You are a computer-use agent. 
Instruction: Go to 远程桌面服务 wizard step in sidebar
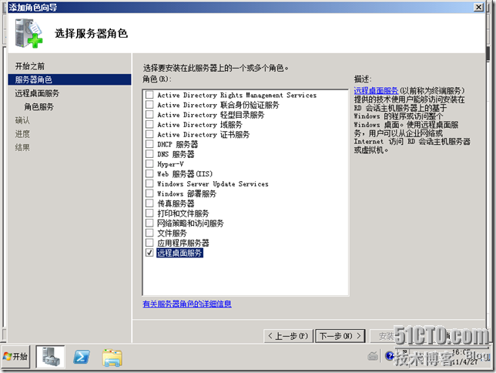37,93
